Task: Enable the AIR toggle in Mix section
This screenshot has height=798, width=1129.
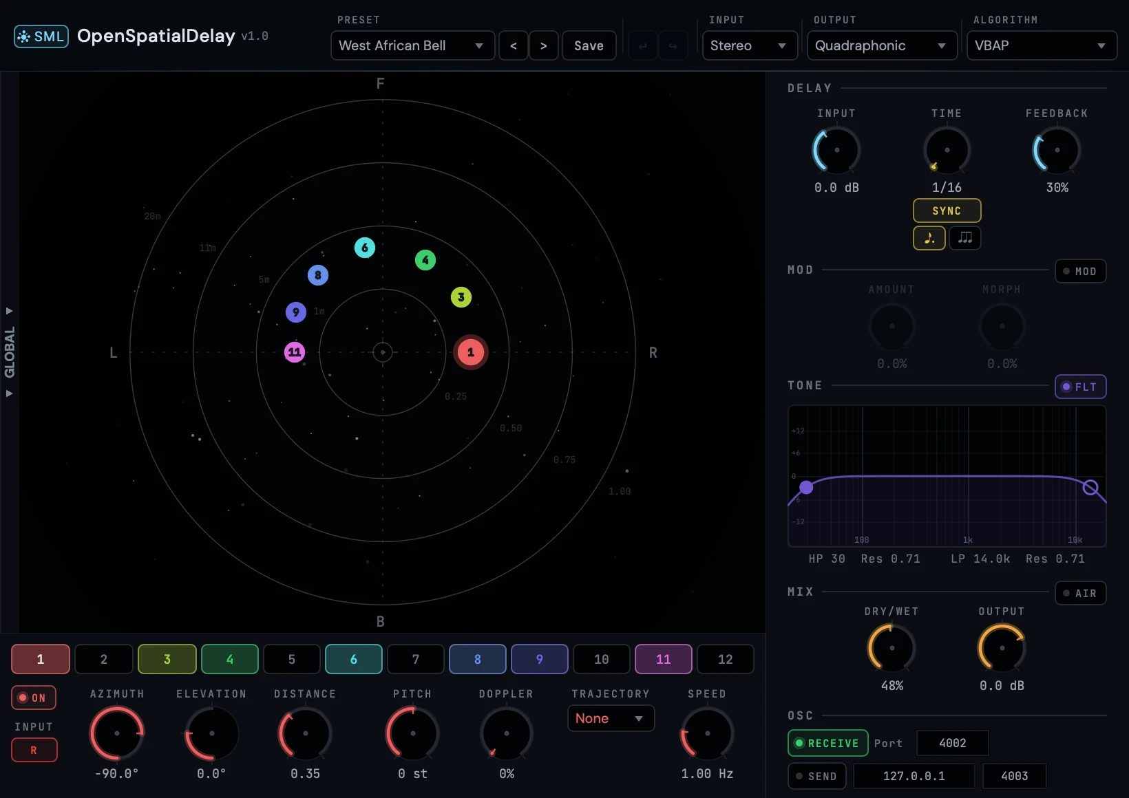Action: (1081, 593)
